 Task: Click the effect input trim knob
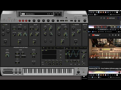[7, 55]
